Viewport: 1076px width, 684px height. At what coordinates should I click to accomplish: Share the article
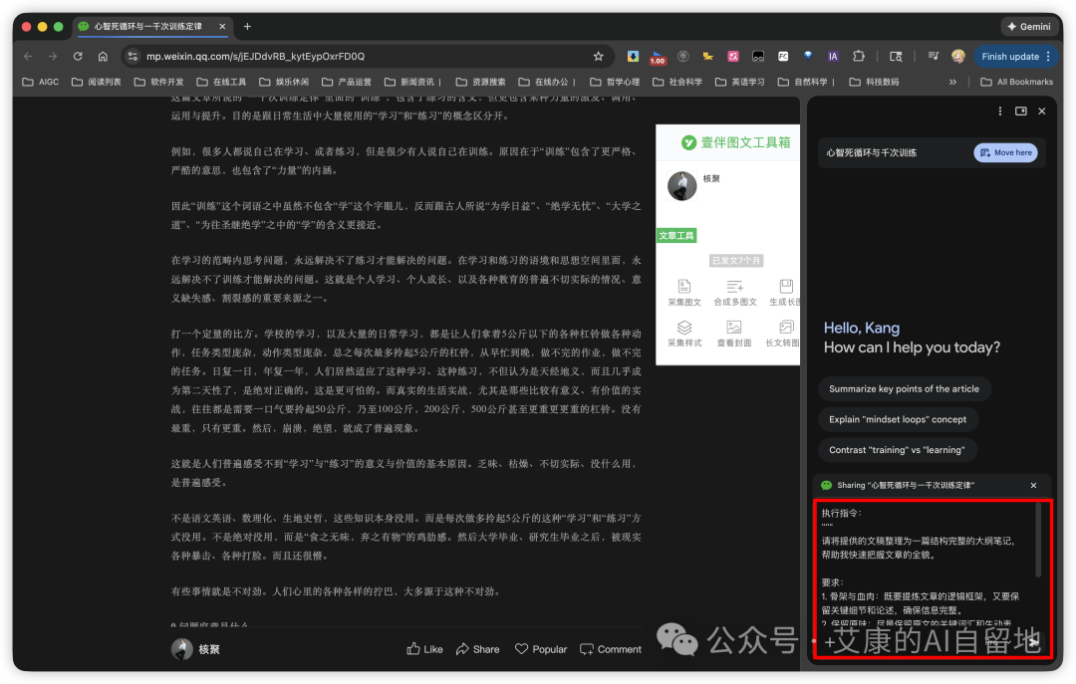click(x=477, y=649)
